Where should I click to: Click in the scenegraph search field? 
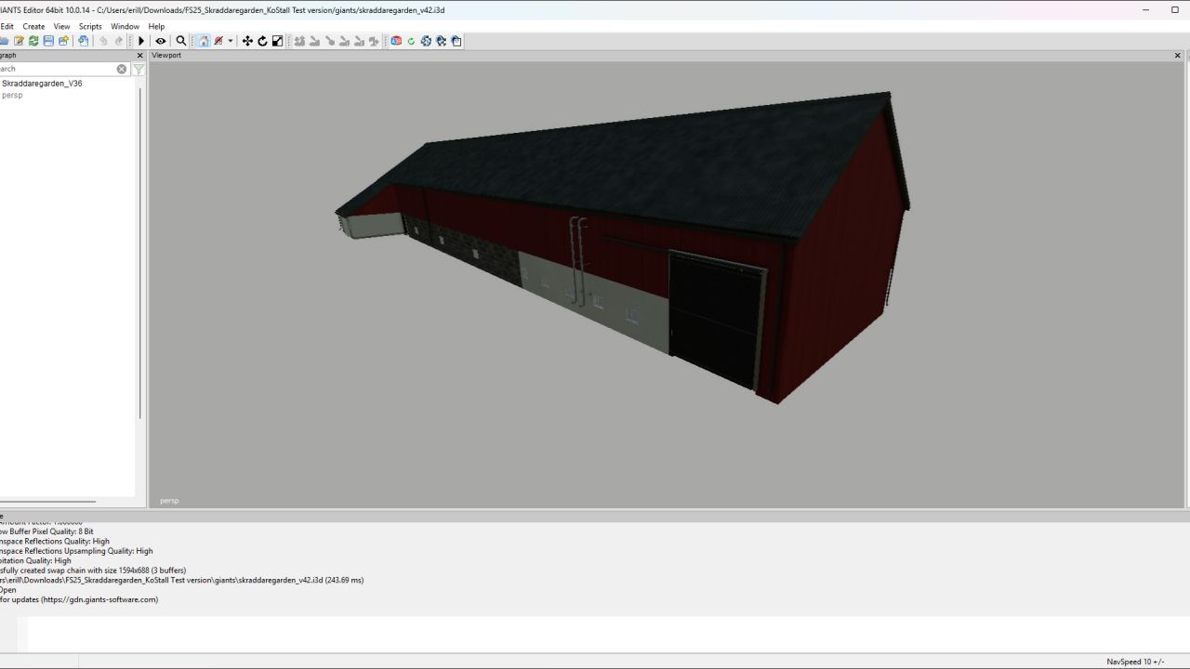[58, 69]
